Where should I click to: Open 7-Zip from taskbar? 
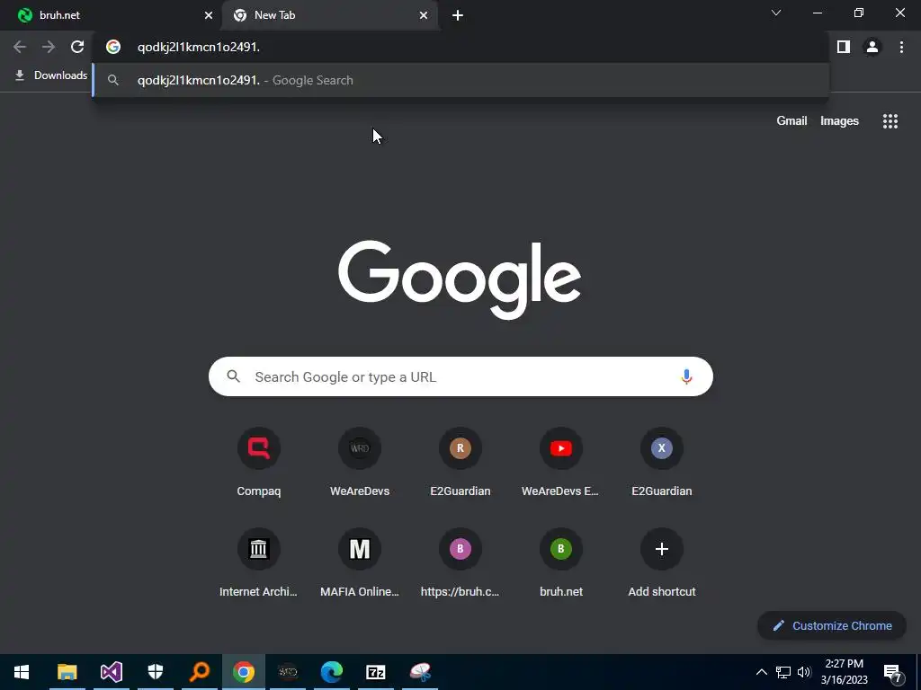[375, 672]
